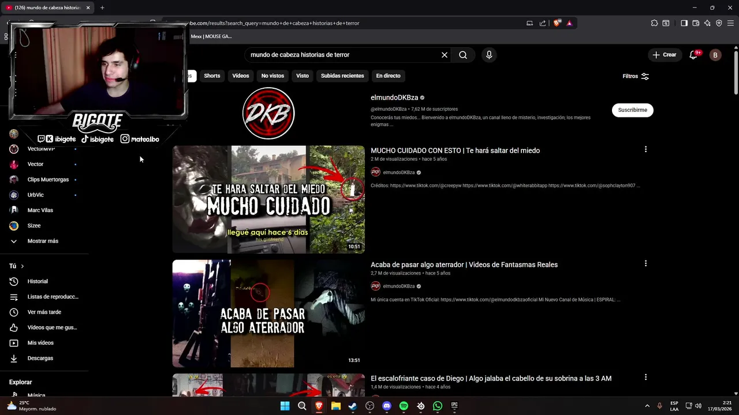This screenshot has width=739, height=415.
Task: Open File Explorer from the taskbar
Action: (x=336, y=406)
